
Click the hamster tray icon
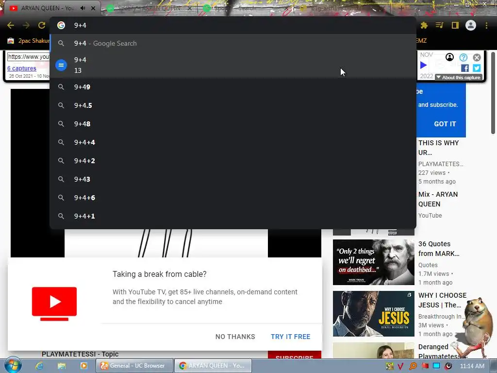[390, 366]
